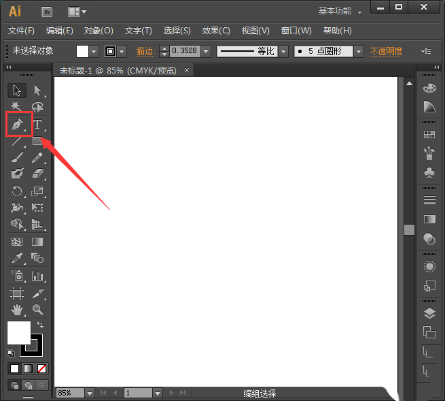The width and height of the screenshot is (445, 401).
Task: Select the Free Transform tool
Action: [x=37, y=208]
